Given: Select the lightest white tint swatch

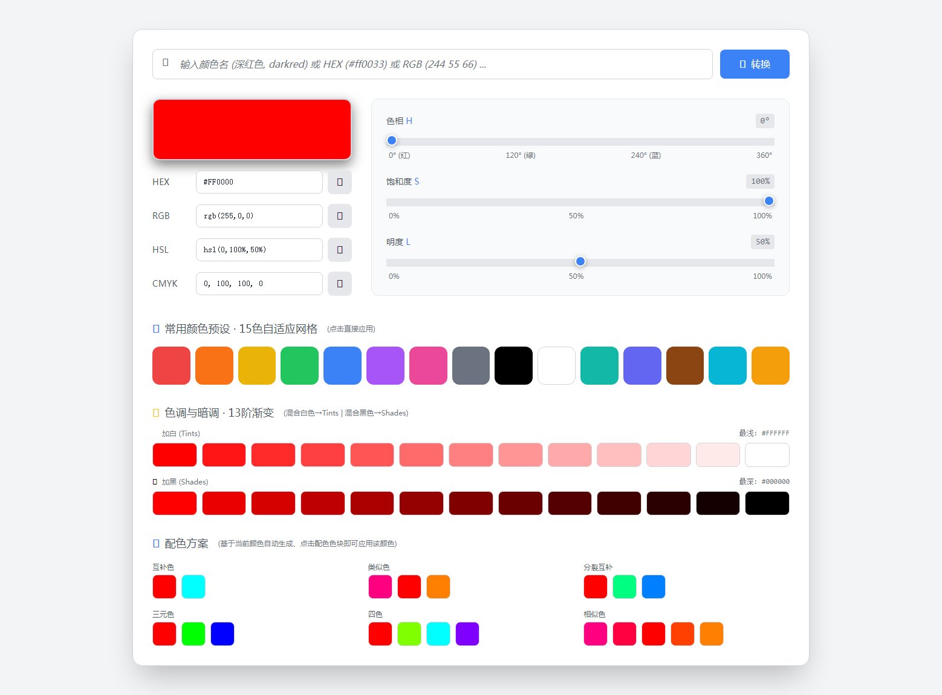Looking at the screenshot, I should click(767, 455).
